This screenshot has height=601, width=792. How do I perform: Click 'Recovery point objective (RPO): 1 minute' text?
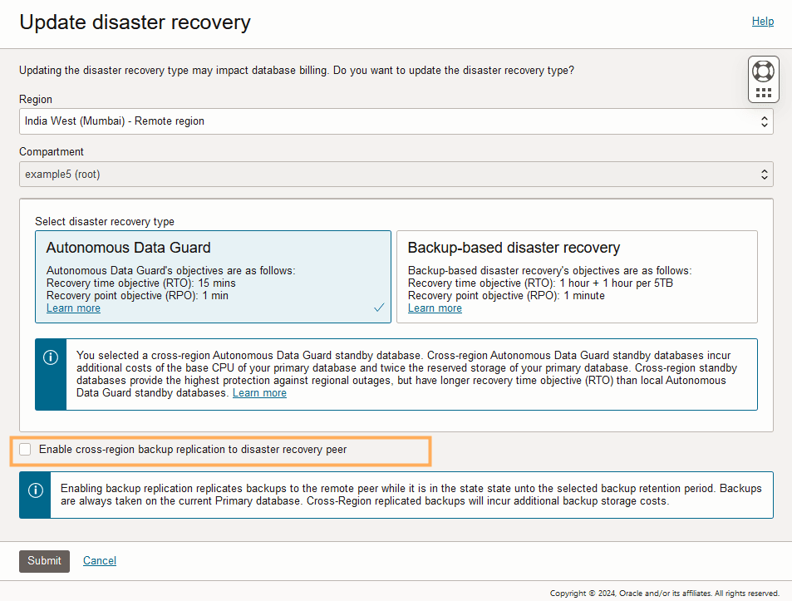point(506,296)
